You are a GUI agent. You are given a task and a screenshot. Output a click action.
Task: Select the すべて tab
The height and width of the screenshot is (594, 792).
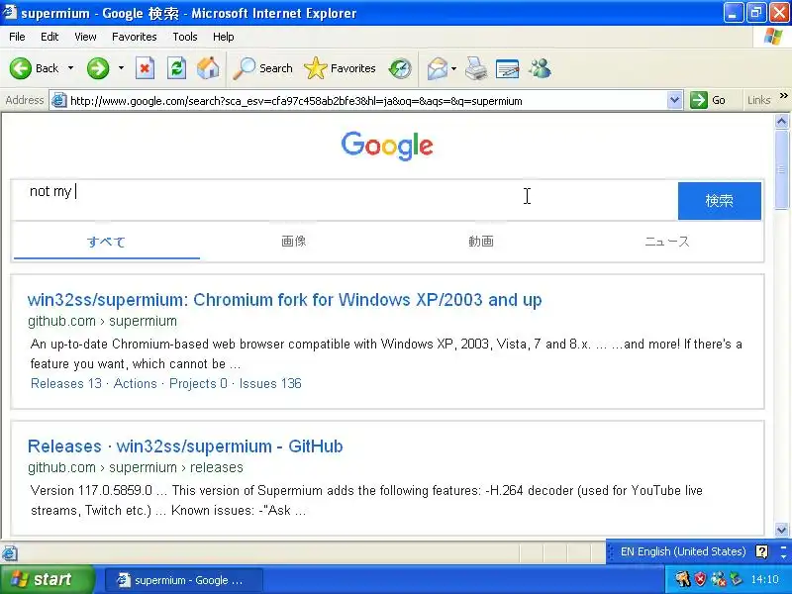(x=106, y=242)
